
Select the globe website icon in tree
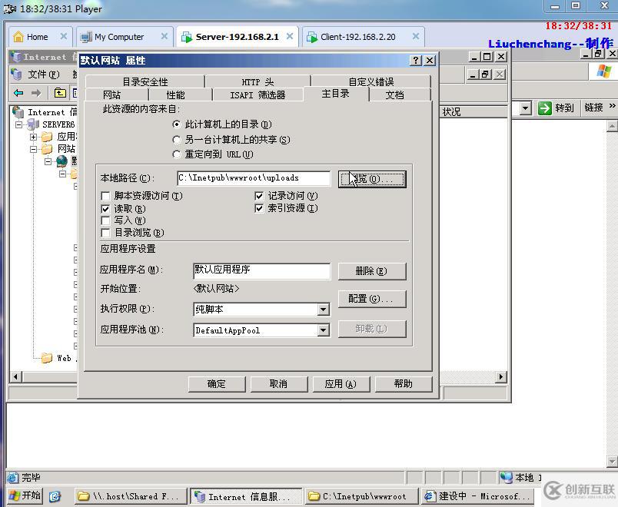[62, 161]
